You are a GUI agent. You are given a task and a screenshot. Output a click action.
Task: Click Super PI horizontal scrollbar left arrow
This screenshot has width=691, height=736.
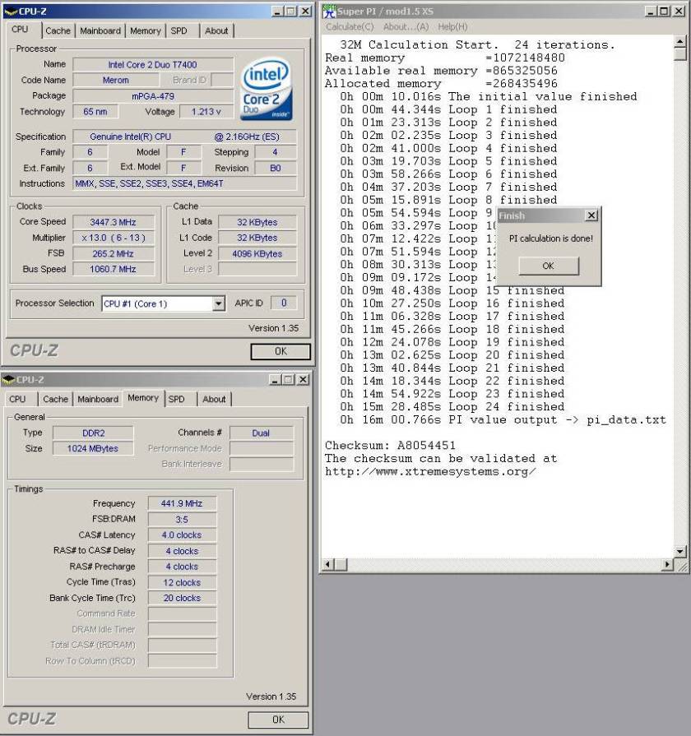coord(328,564)
